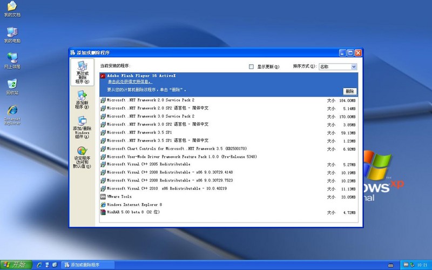The height and width of the screenshot is (270, 432).
Task: Select Microsoft User-Mode Driver Framework Feature Pack row
Action: coord(228,157)
